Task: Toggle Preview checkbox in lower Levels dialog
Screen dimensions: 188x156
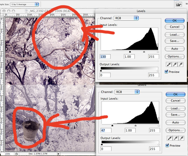Action: point(167,145)
